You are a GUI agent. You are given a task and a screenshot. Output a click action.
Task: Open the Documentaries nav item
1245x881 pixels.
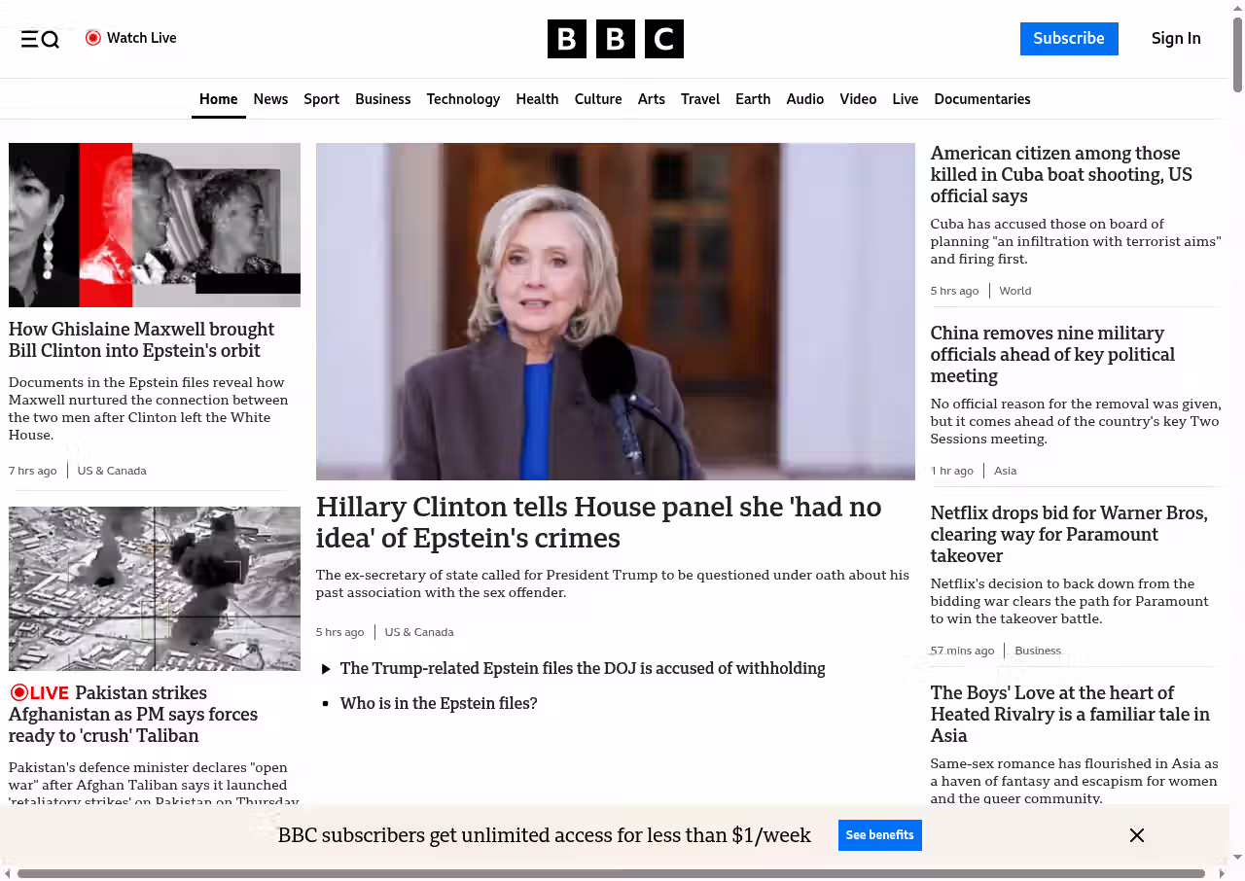(981, 99)
